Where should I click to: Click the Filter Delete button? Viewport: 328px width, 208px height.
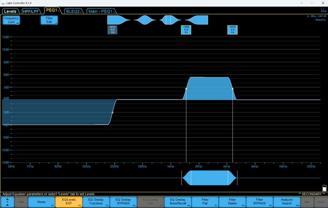[x=232, y=201]
